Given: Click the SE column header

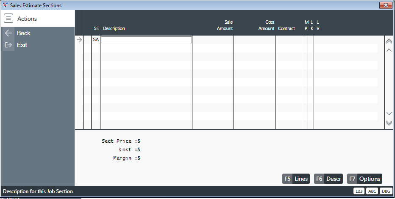Looking at the screenshot, I should tap(96, 28).
